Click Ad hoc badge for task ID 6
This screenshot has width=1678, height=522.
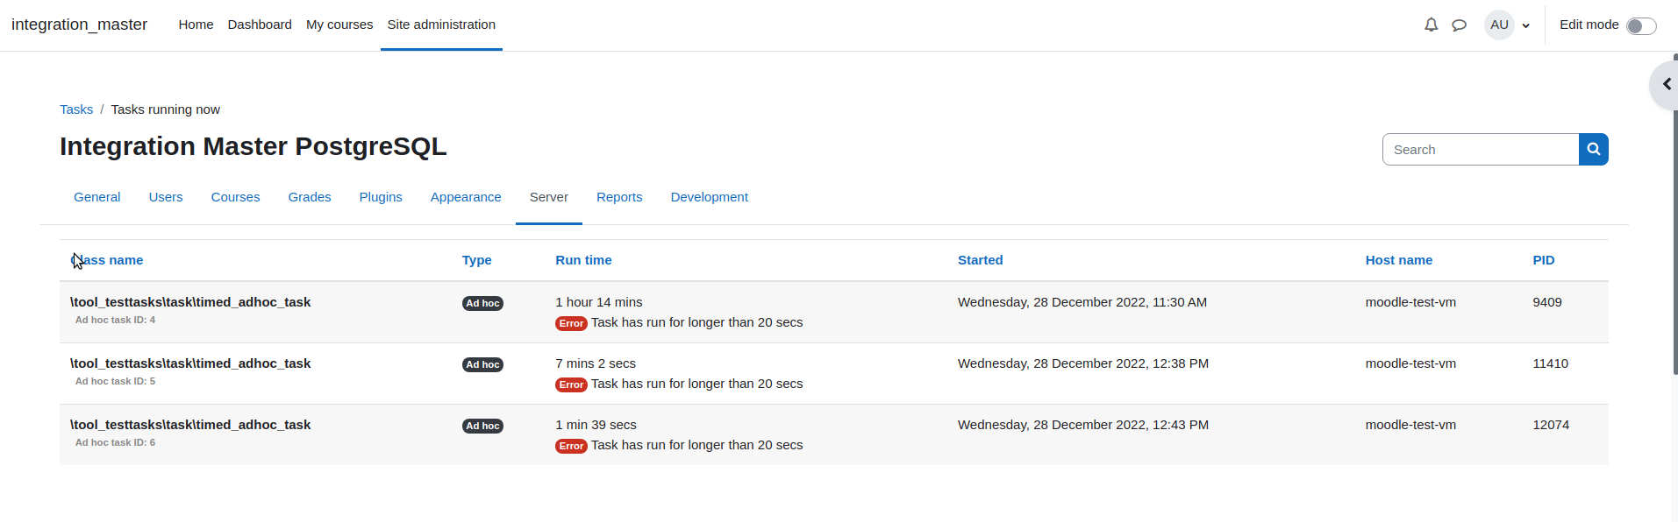click(x=482, y=426)
